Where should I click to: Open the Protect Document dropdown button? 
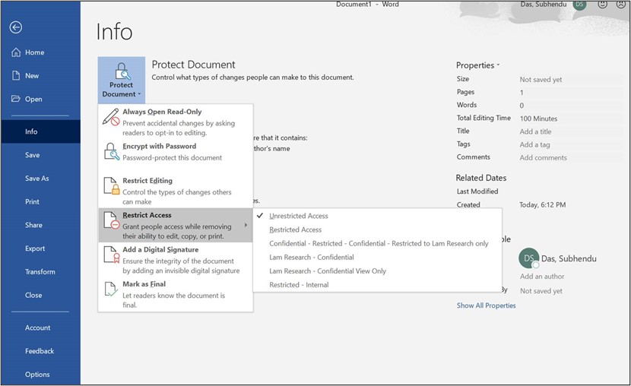tap(122, 81)
